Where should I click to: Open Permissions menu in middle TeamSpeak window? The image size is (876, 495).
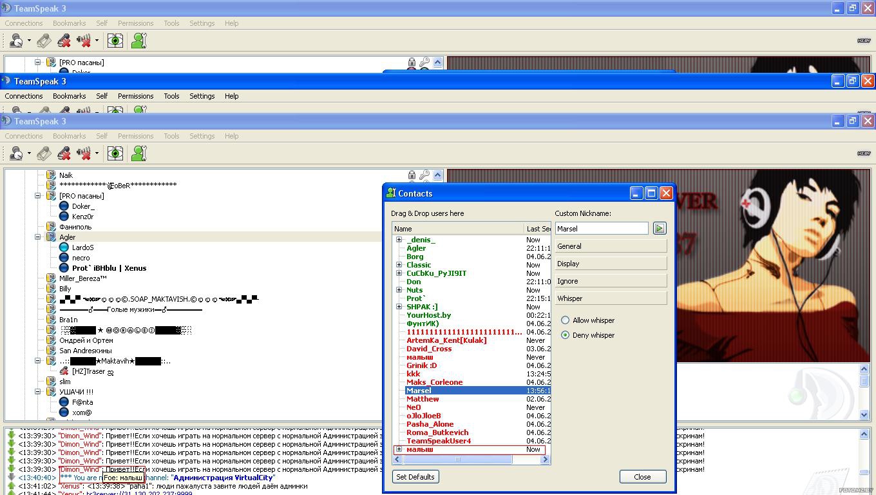(135, 96)
